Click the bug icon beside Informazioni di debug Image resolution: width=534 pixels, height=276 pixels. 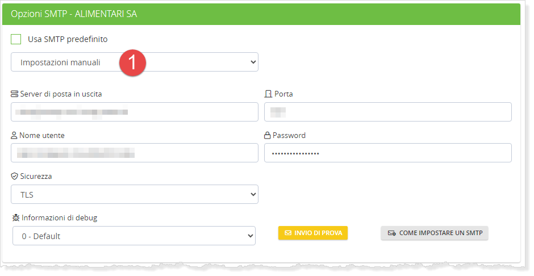pyautogui.click(x=16, y=218)
